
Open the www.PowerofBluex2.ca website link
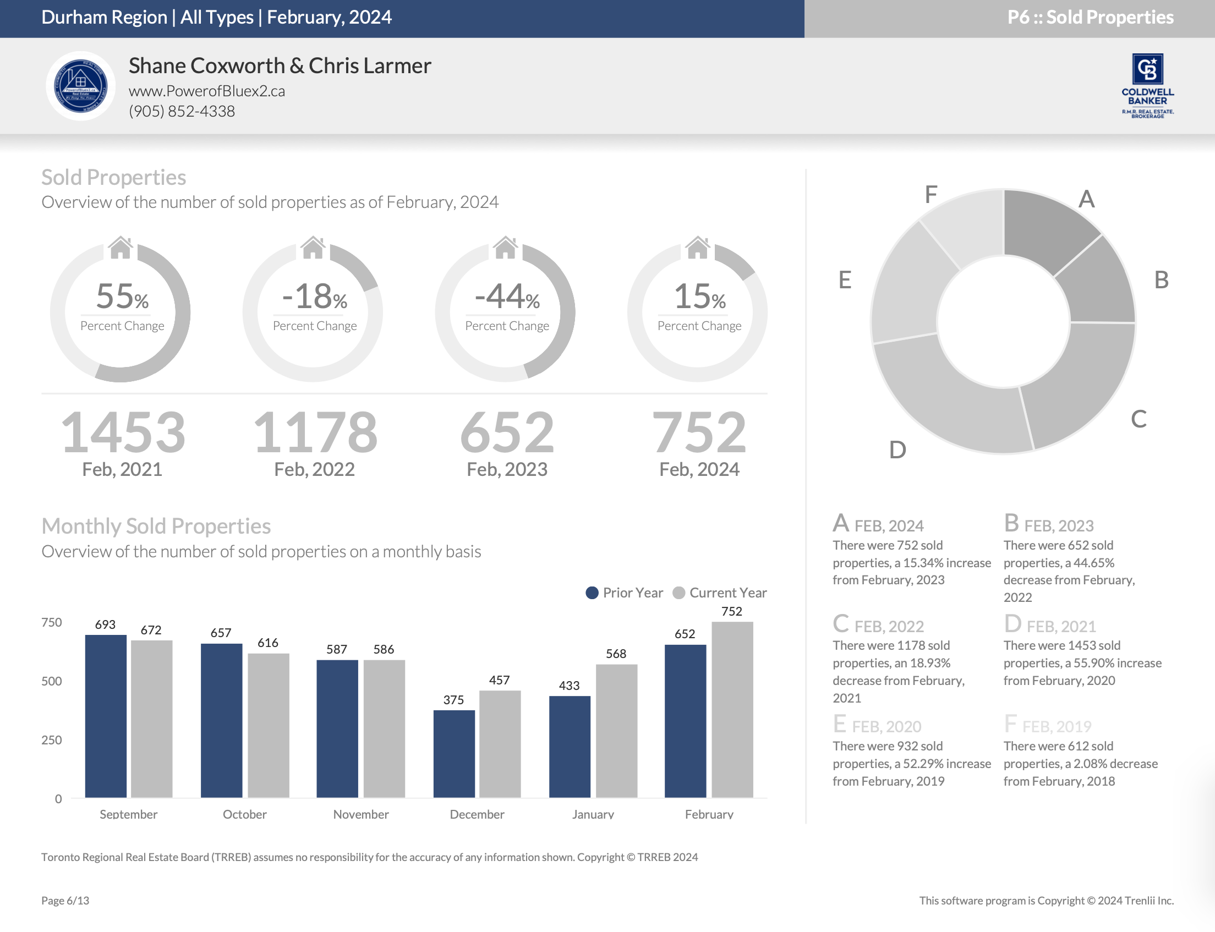tap(207, 91)
